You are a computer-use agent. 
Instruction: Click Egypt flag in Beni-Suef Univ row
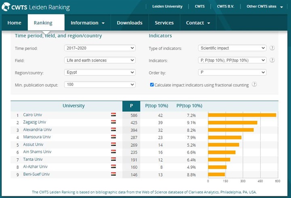pyautogui.click(x=114, y=174)
